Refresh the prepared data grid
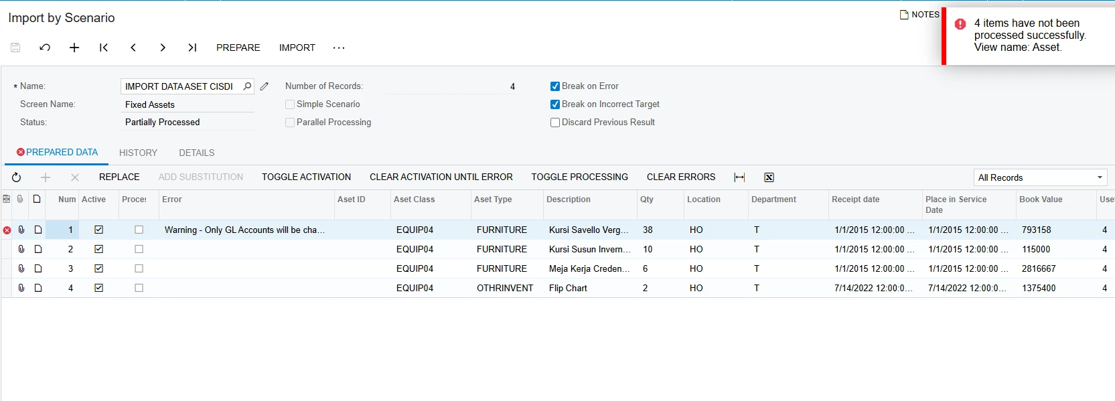Screen dimensions: 1115x401 click(x=17, y=177)
